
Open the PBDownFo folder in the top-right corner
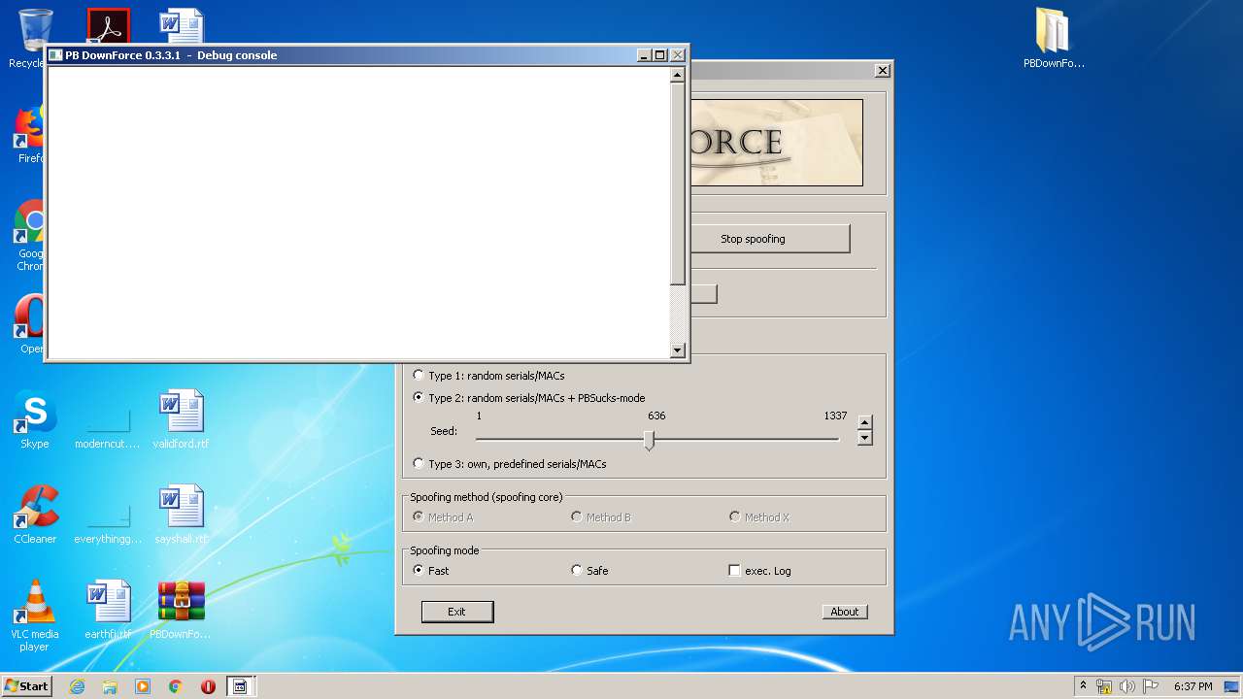tap(1054, 39)
